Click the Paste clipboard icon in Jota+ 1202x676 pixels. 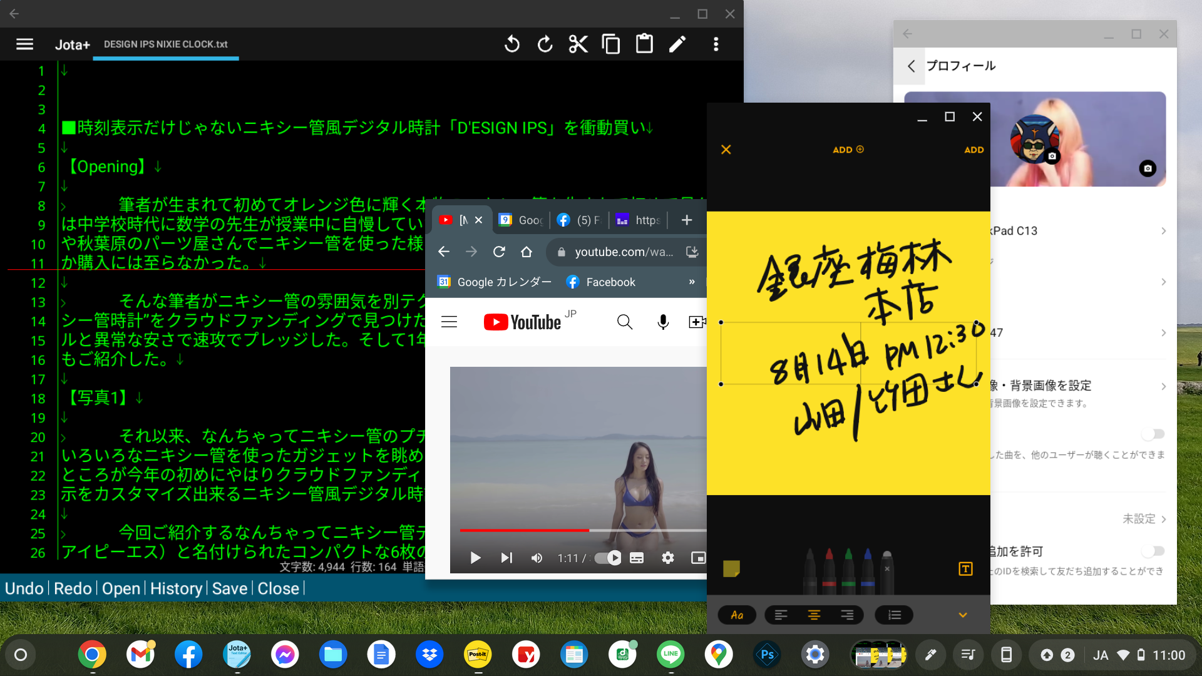[644, 44]
